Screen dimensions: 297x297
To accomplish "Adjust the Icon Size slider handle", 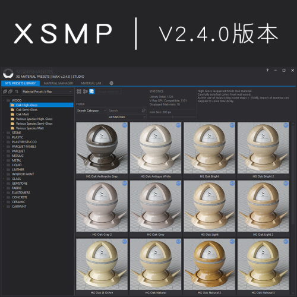I will tap(173, 117).
